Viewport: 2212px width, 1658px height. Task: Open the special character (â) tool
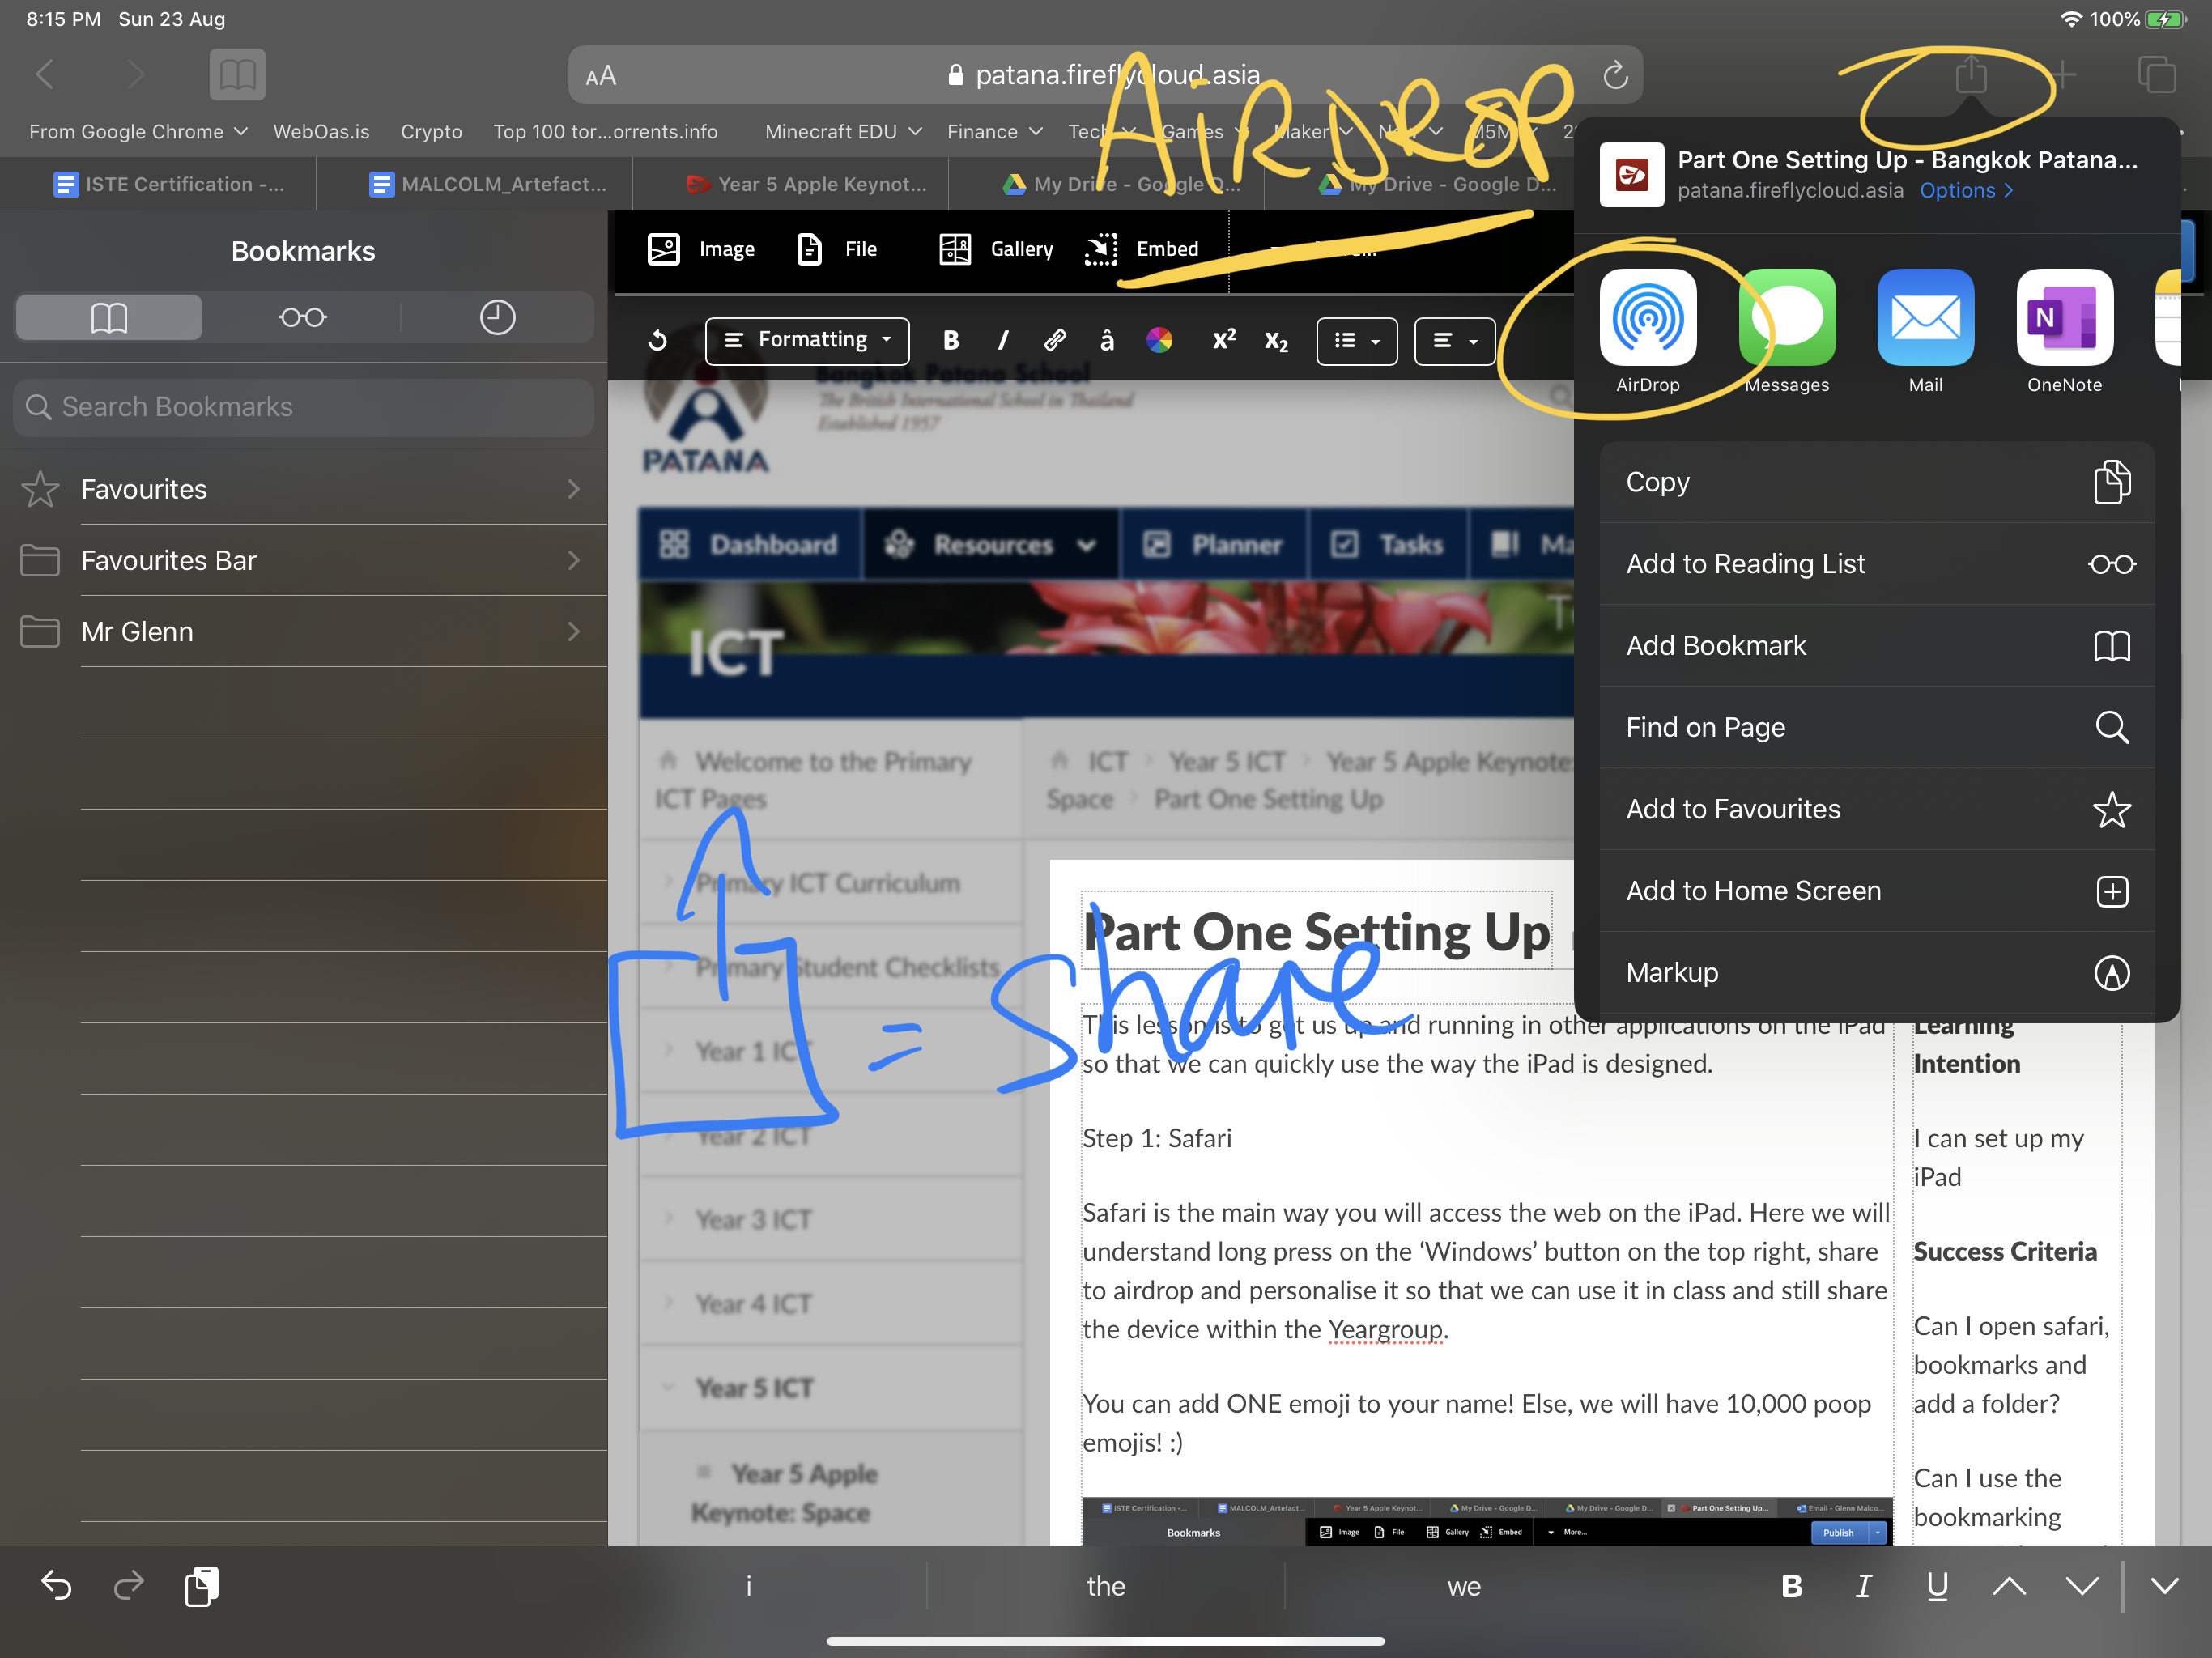(1106, 341)
